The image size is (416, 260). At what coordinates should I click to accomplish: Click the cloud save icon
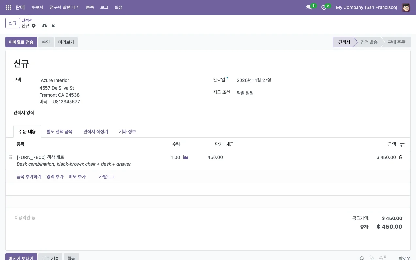(45, 26)
